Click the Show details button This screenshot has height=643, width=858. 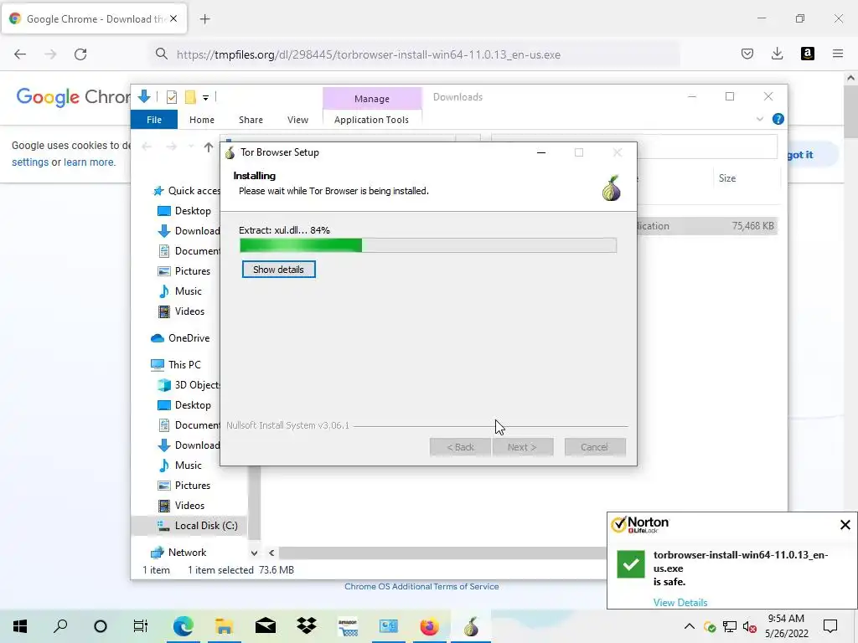click(x=278, y=270)
